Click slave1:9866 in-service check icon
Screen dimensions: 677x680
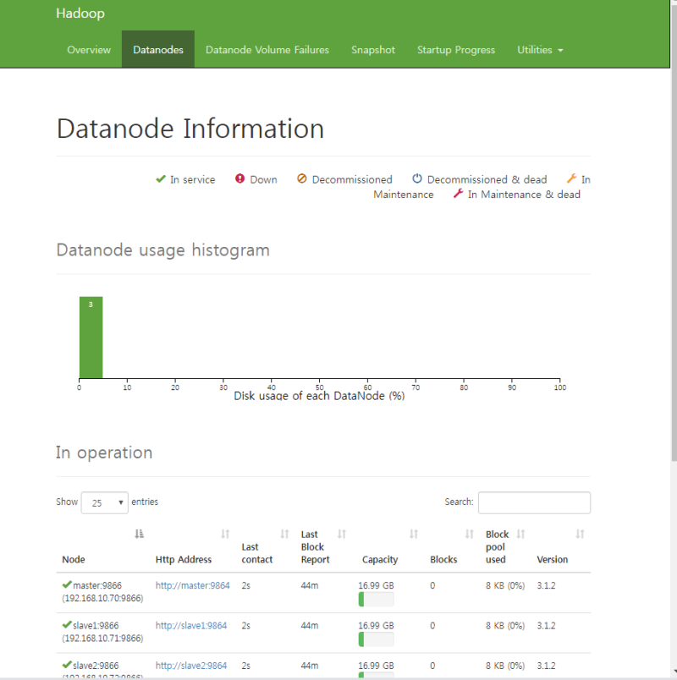(x=67, y=624)
